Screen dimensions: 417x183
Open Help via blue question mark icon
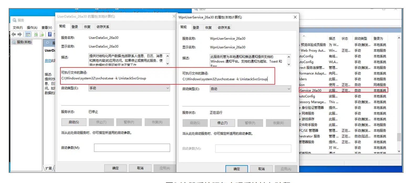tap(50, 34)
